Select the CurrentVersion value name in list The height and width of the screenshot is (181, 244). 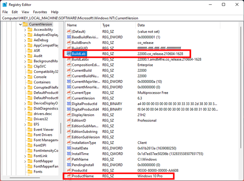[83, 98]
